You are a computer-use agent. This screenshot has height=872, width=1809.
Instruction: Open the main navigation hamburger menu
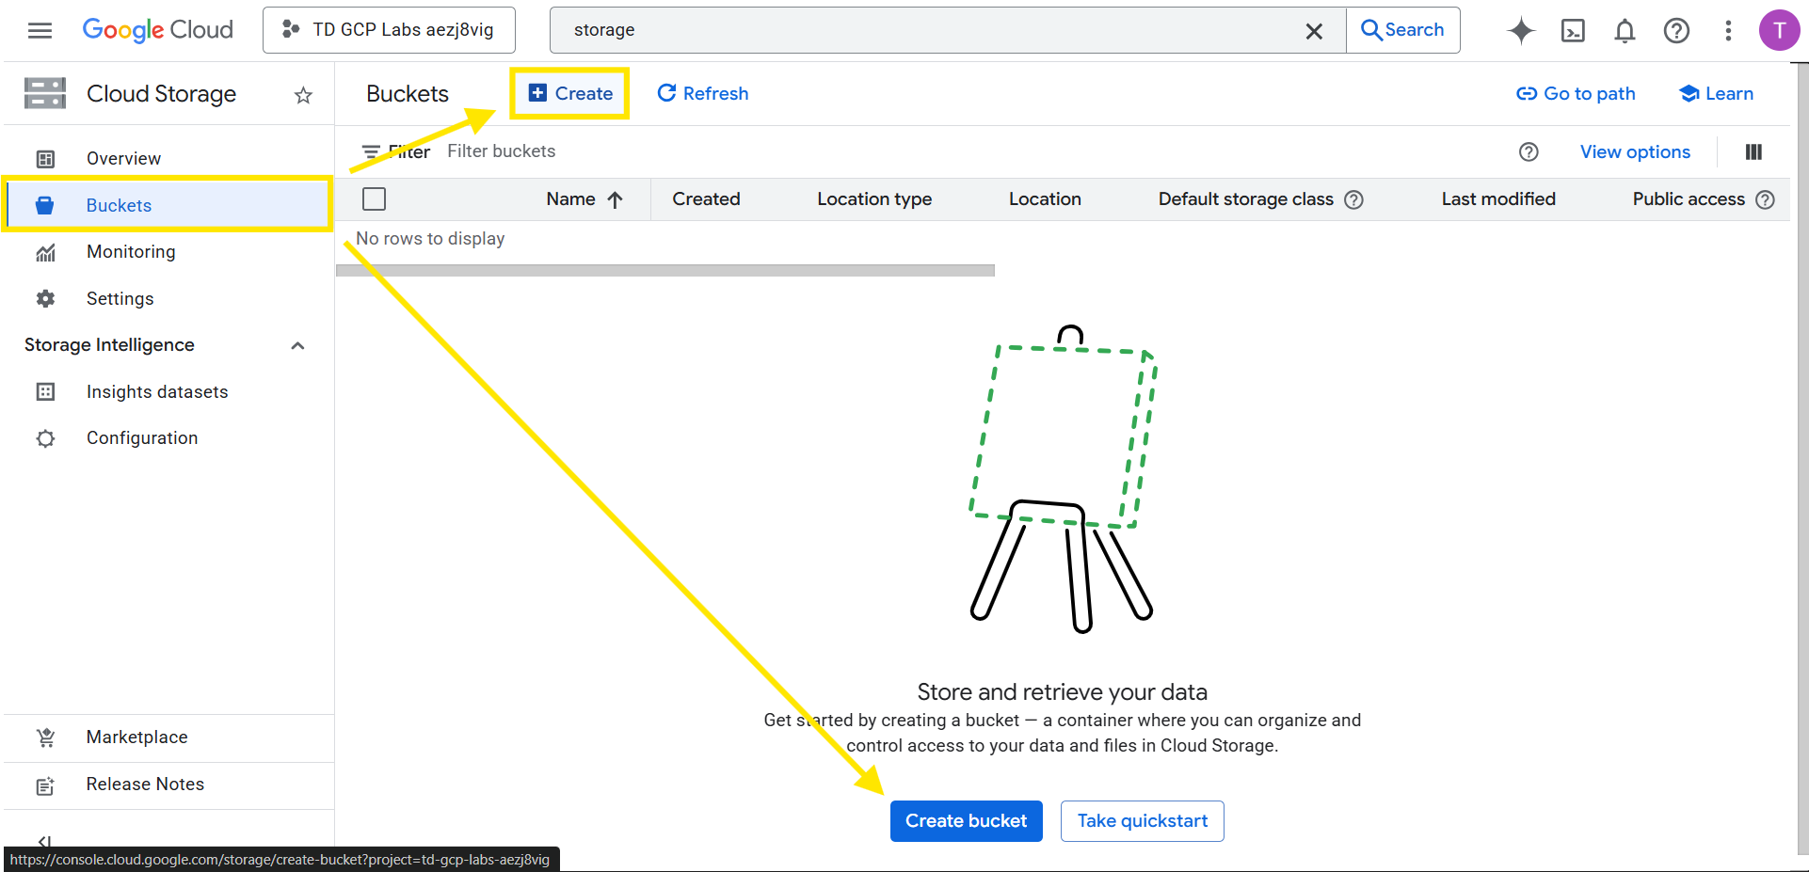40,30
